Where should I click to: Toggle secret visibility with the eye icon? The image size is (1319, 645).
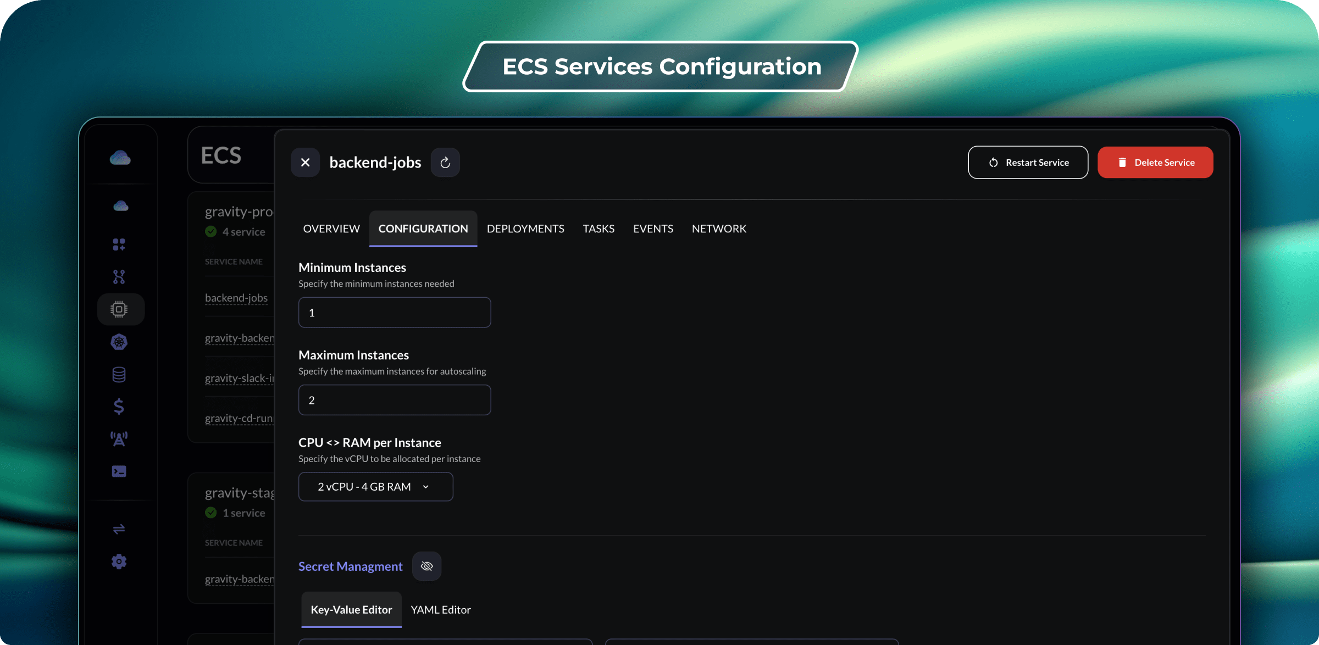tap(426, 566)
